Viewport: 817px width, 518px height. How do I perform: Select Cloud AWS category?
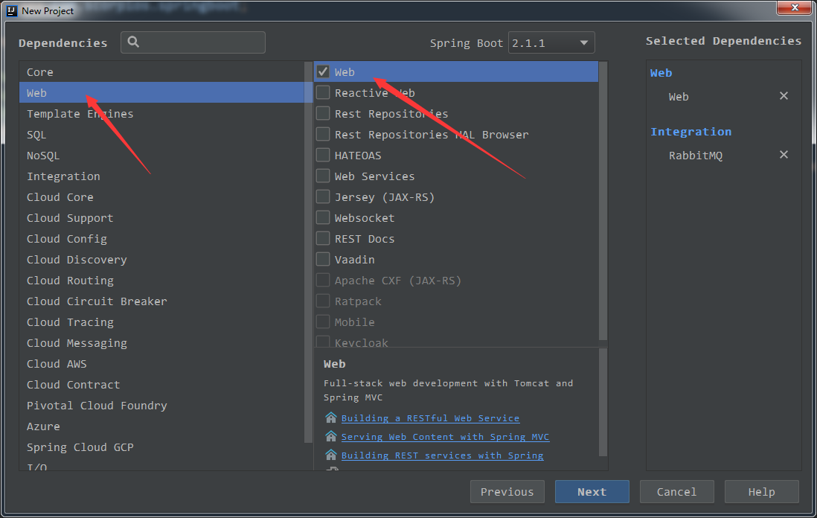(162, 364)
